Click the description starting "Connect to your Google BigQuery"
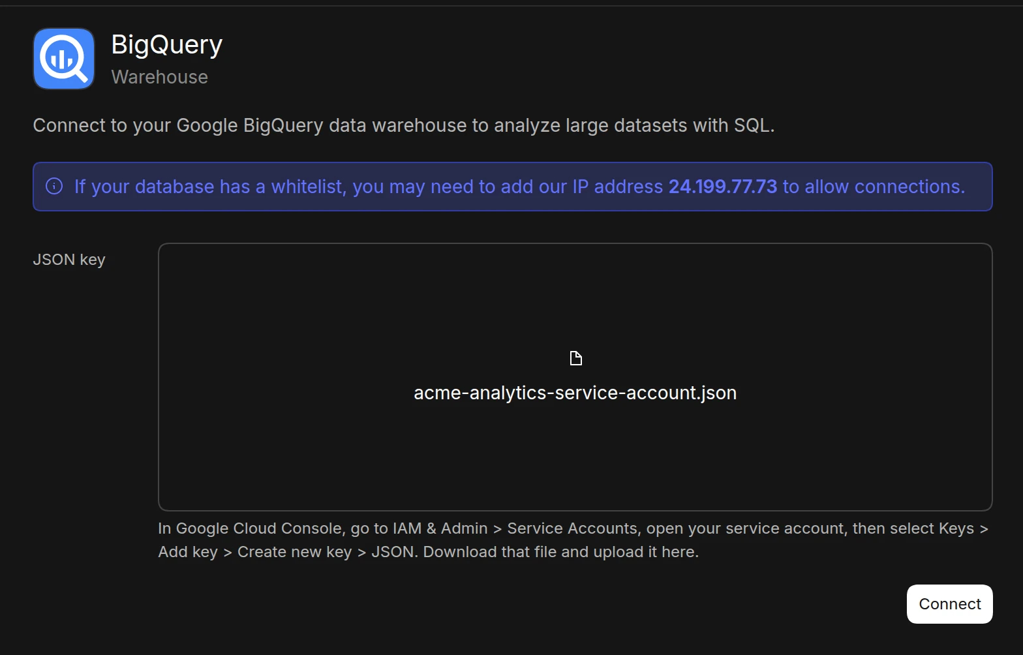Viewport: 1023px width, 655px height. (x=404, y=125)
